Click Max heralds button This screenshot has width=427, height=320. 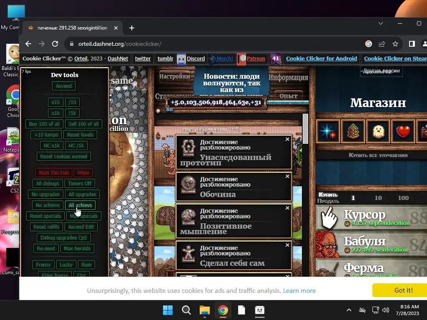pyautogui.click(x=77, y=248)
